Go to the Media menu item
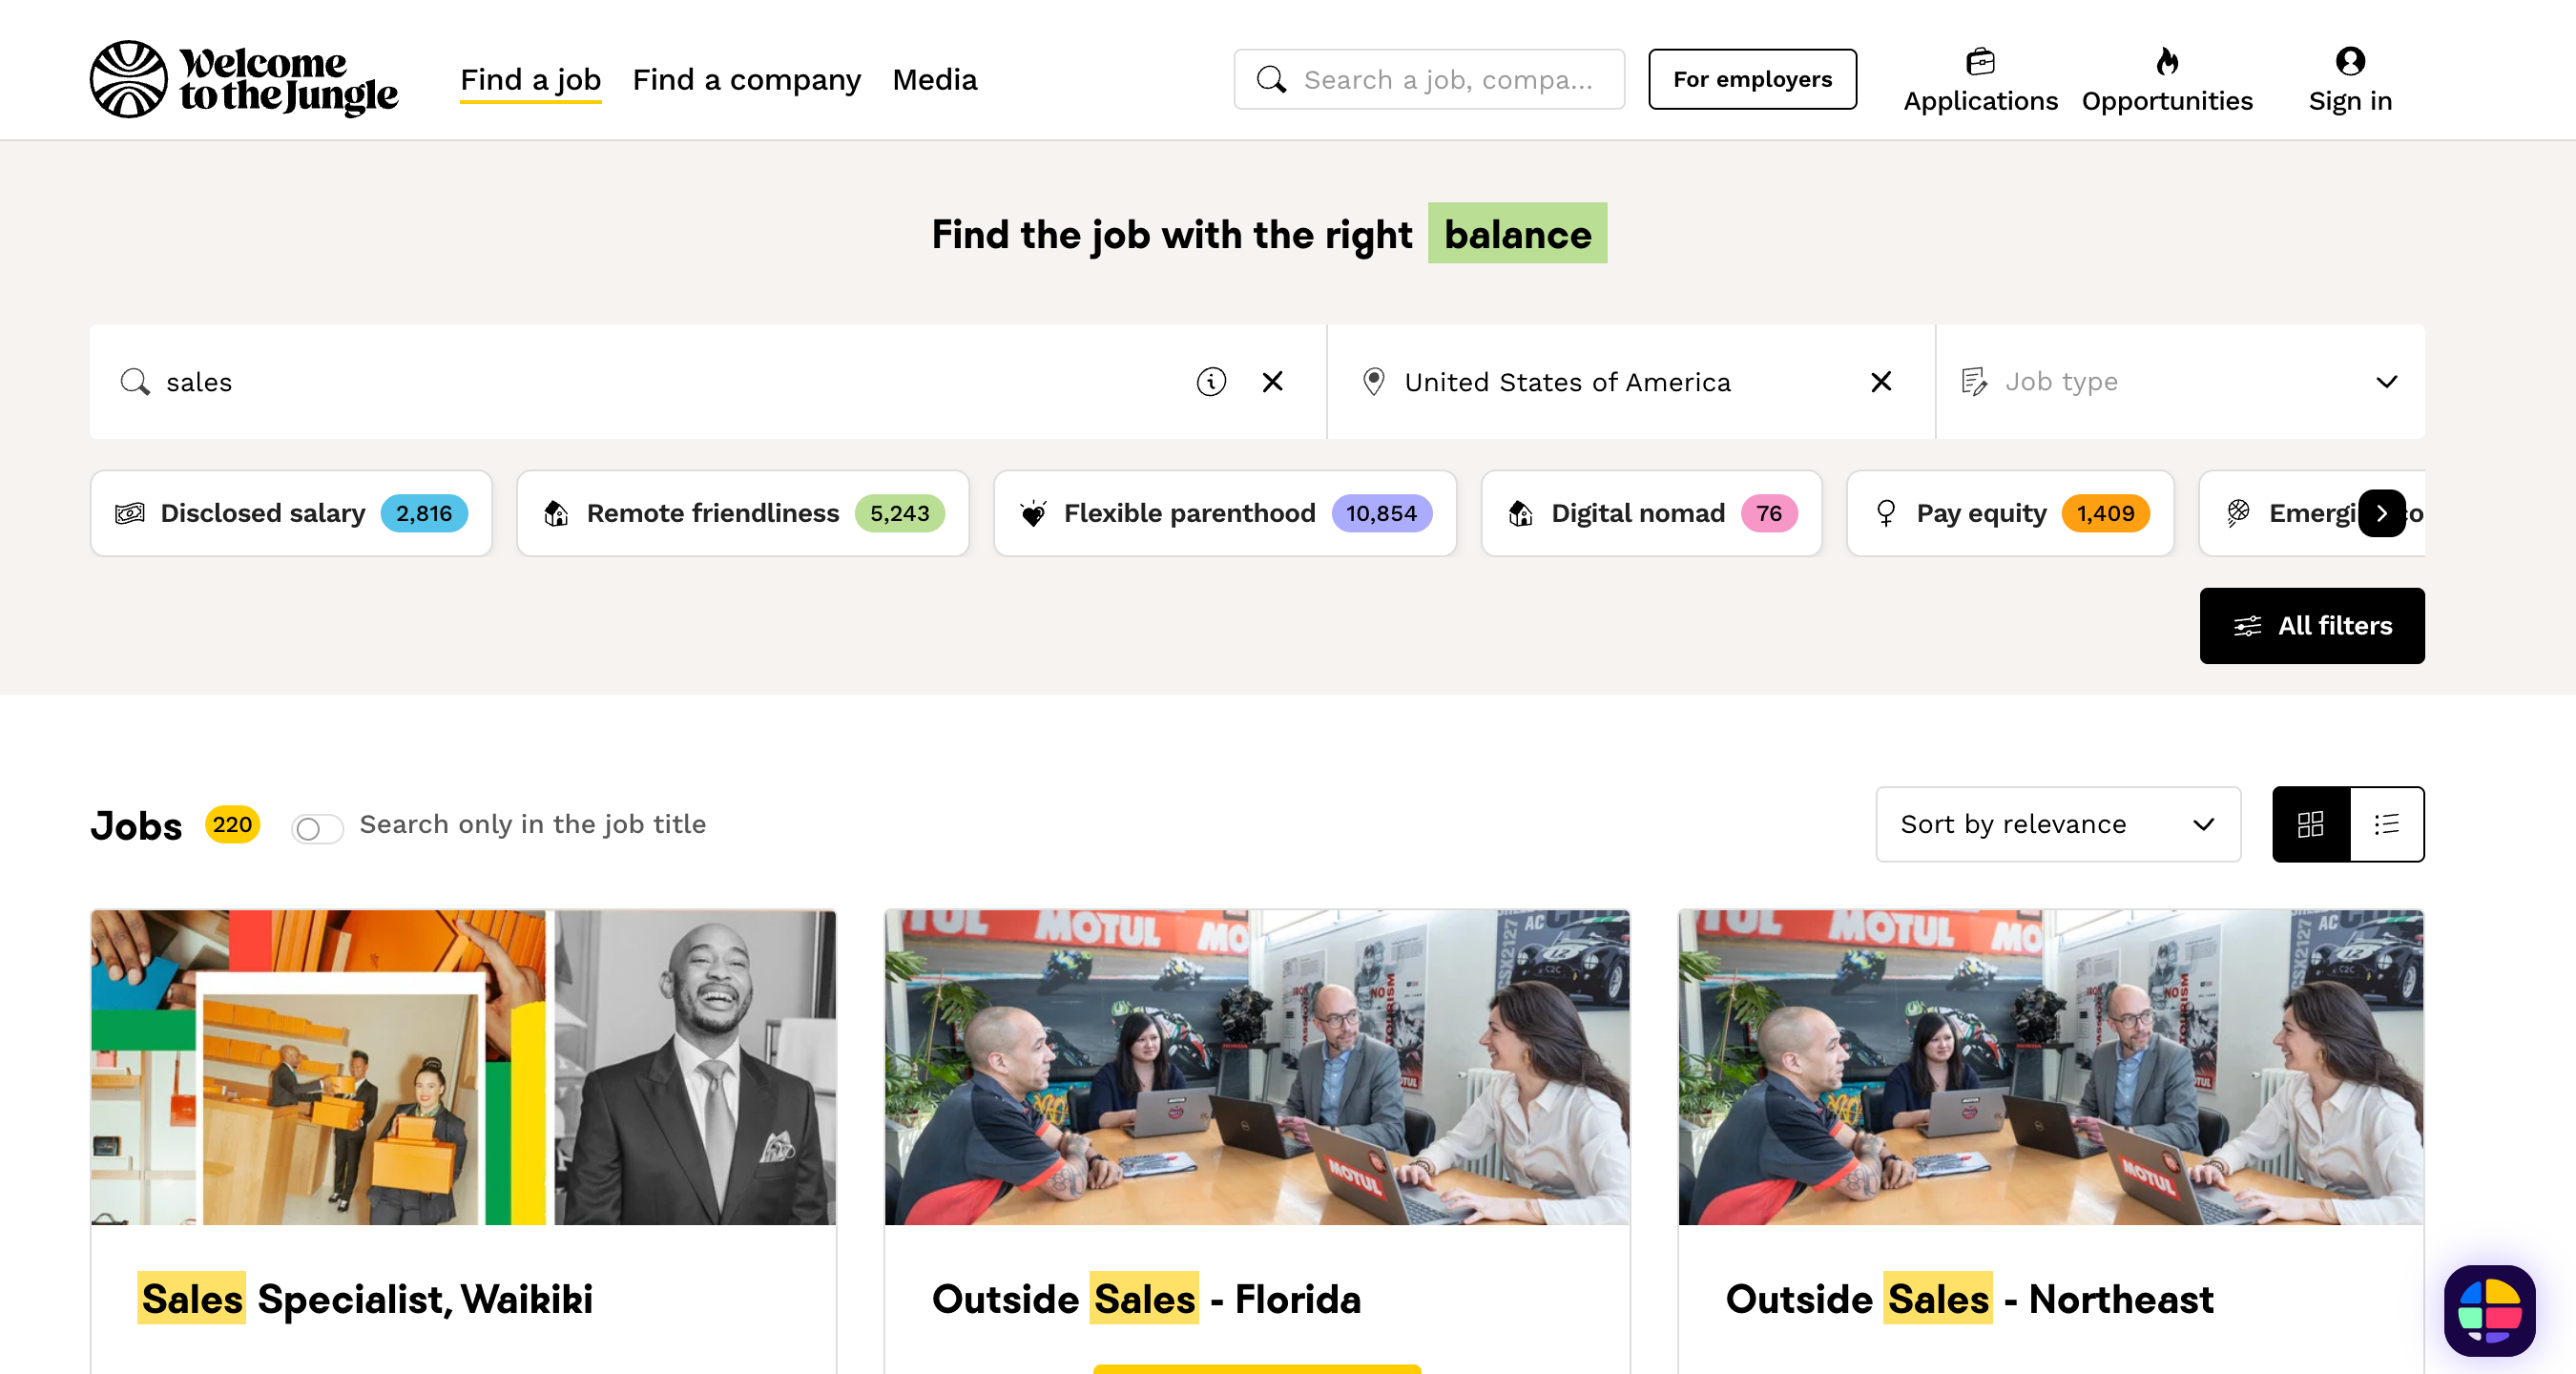The height and width of the screenshot is (1374, 2576). [934, 79]
